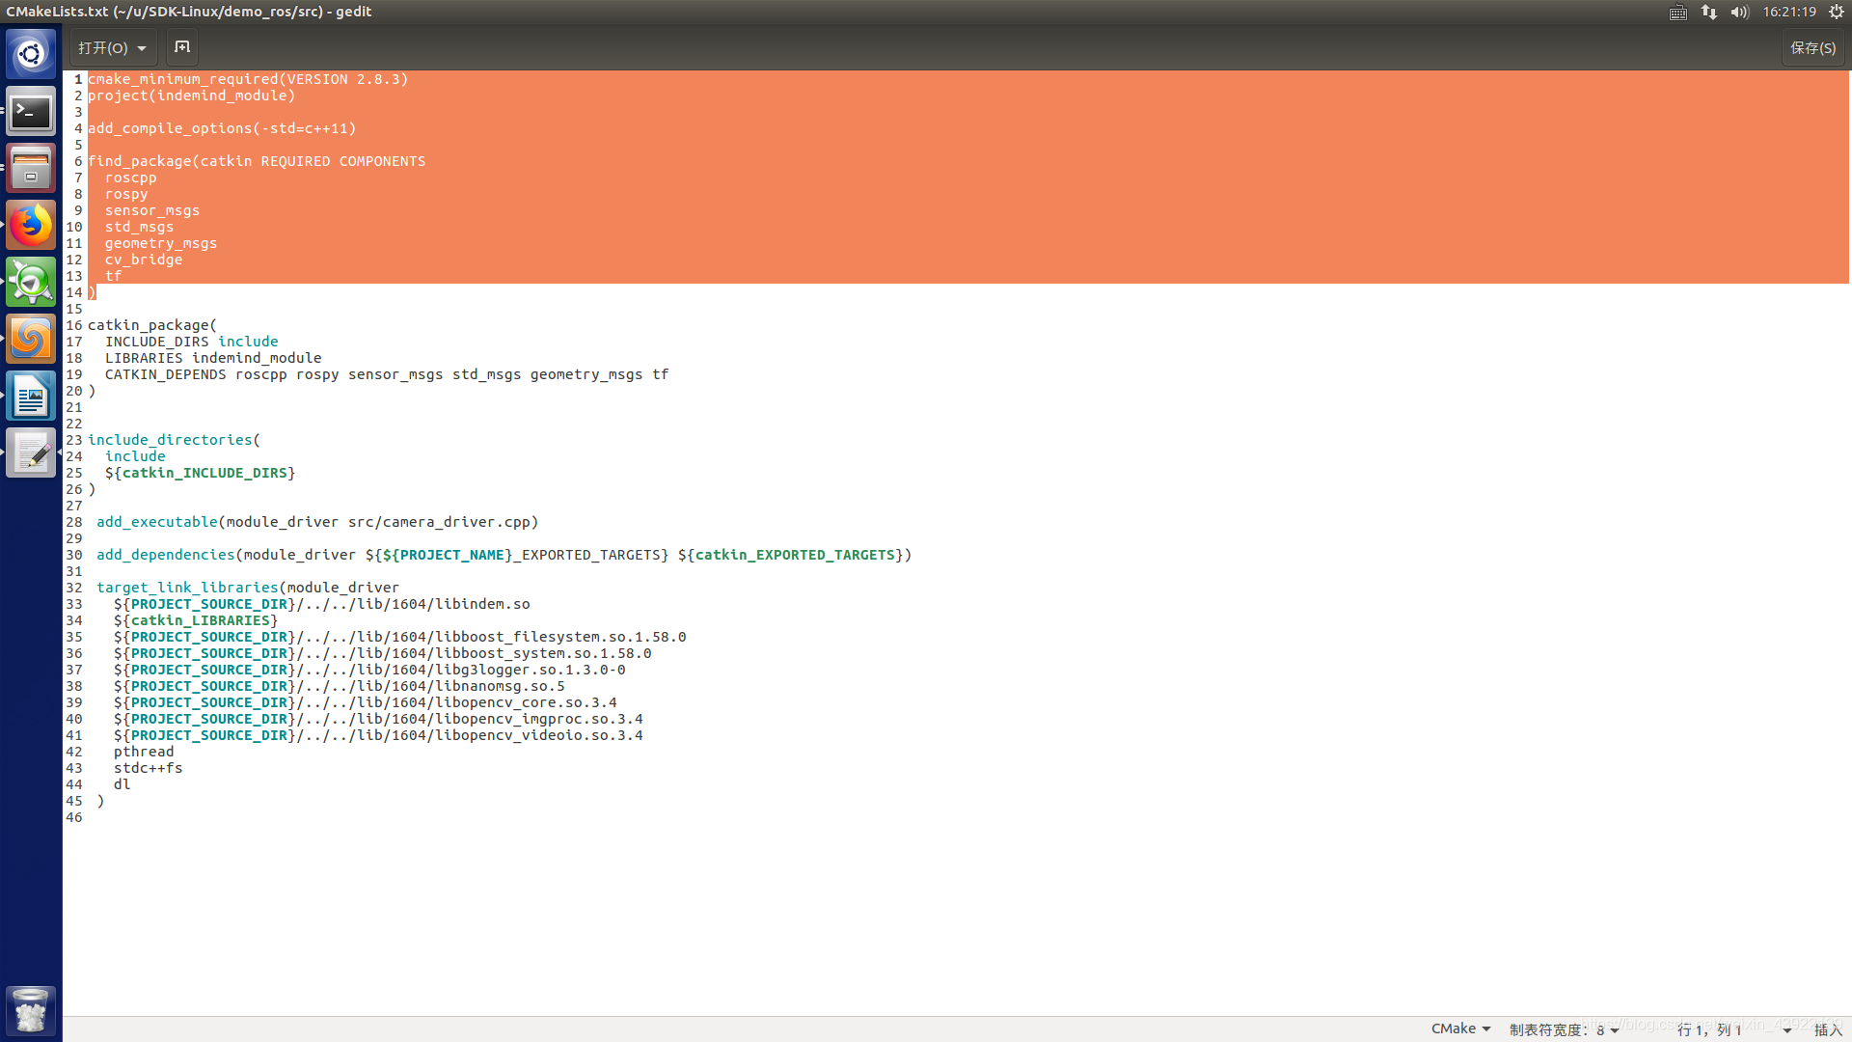
Task: Open the sound volume indicator
Action: [x=1740, y=12]
